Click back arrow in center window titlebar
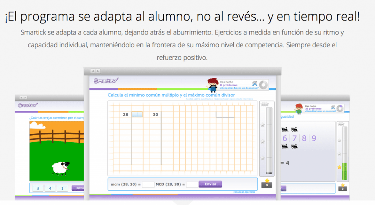Screen dimensions: 375x205 pos(93,71)
